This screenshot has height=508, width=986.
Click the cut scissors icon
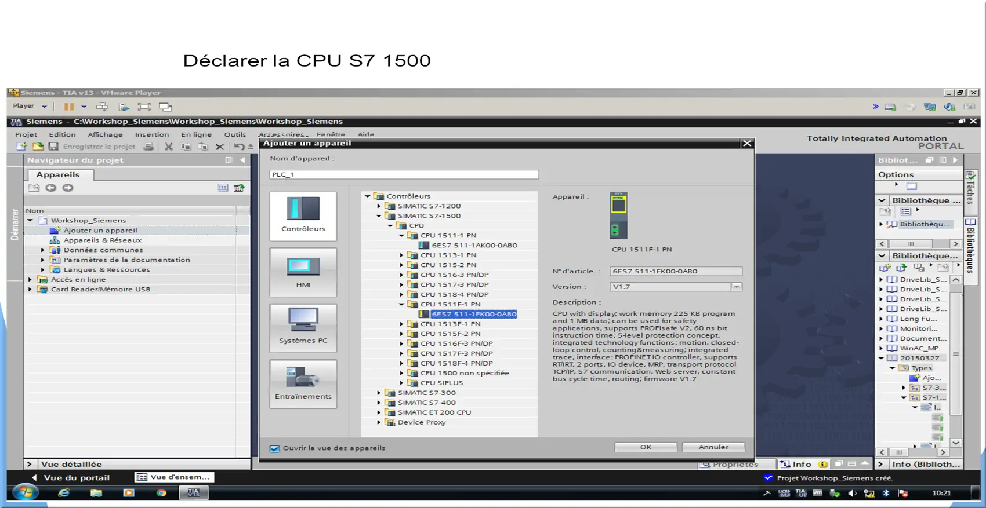coord(169,147)
